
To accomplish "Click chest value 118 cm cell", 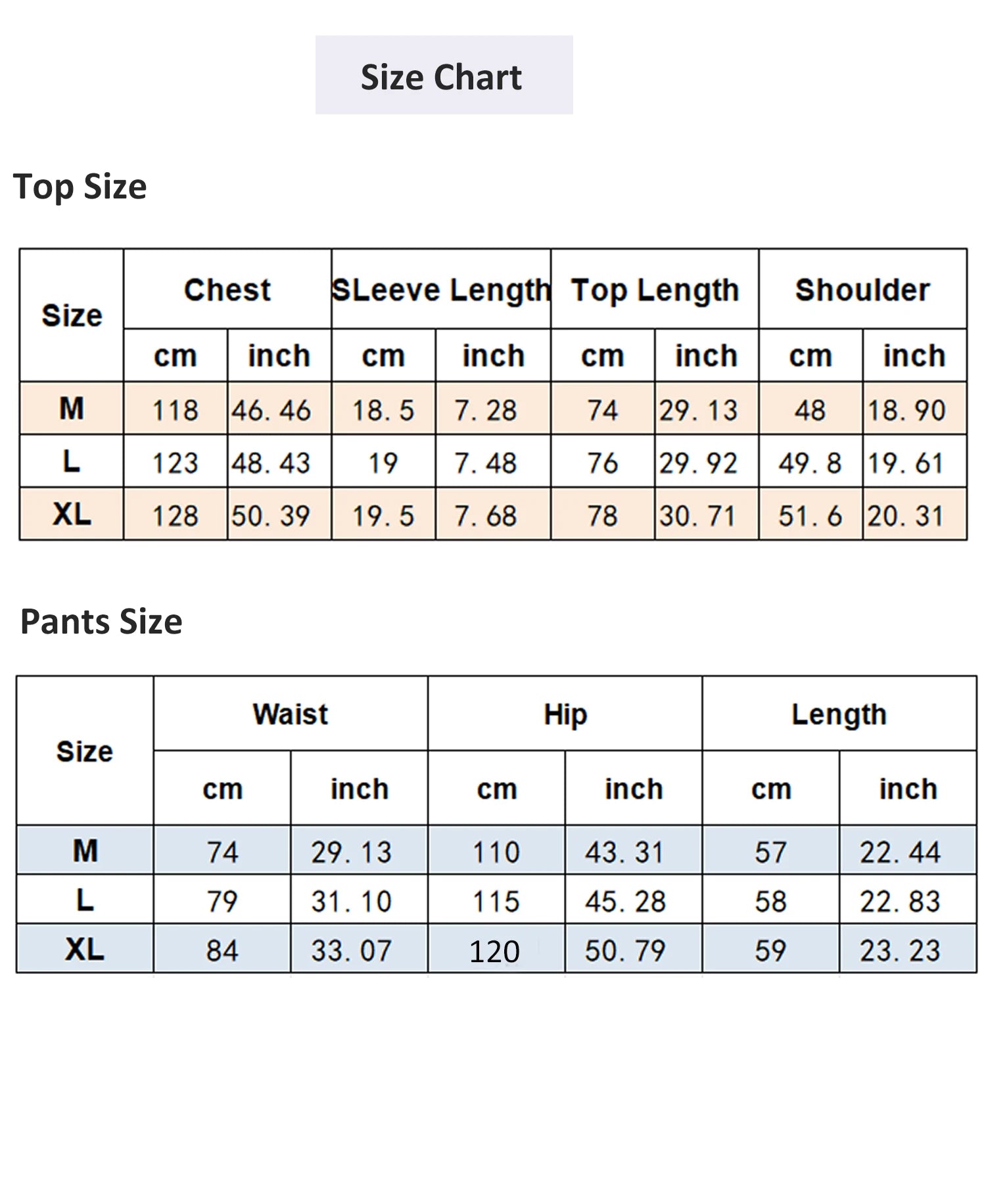I will point(176,410).
